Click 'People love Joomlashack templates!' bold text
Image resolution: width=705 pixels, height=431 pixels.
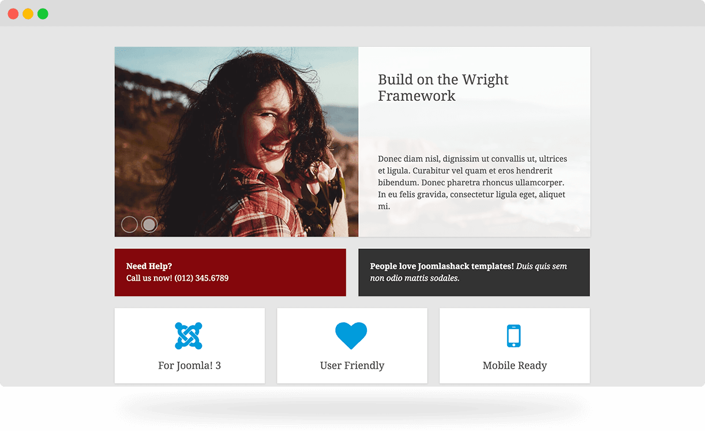442,266
